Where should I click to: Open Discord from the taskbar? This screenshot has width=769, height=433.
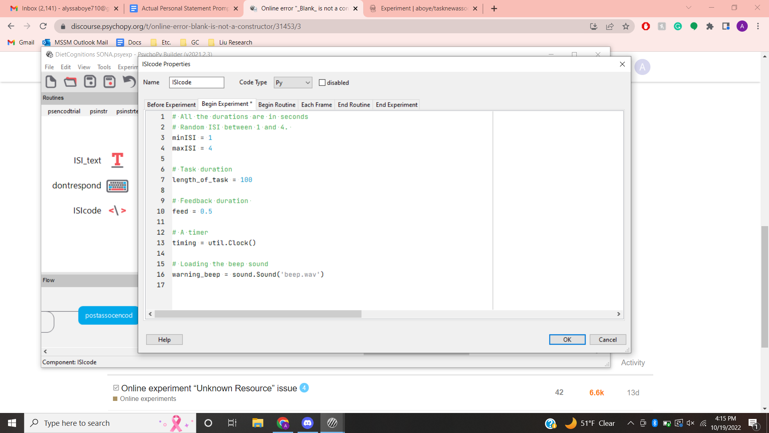pyautogui.click(x=307, y=423)
